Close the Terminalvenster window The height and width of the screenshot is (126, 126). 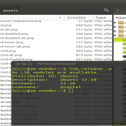pyautogui.click(x=18, y=64)
